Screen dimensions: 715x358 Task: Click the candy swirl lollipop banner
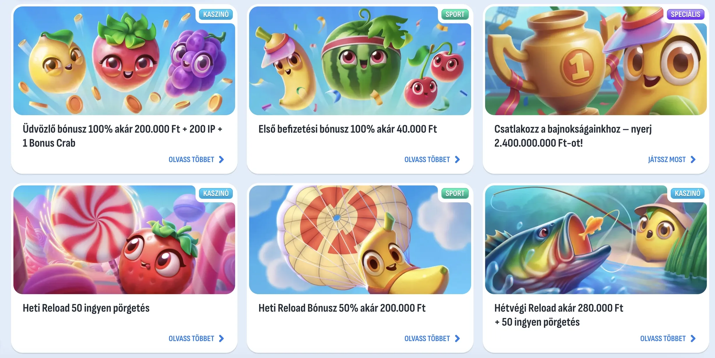coord(124,240)
